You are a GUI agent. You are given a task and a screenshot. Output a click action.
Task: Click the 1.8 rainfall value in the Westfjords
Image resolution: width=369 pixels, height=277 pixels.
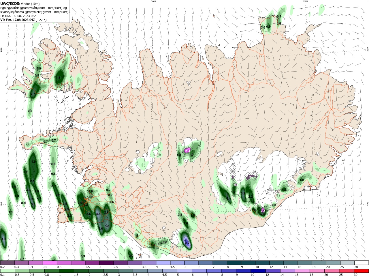pyautogui.click(x=58, y=78)
